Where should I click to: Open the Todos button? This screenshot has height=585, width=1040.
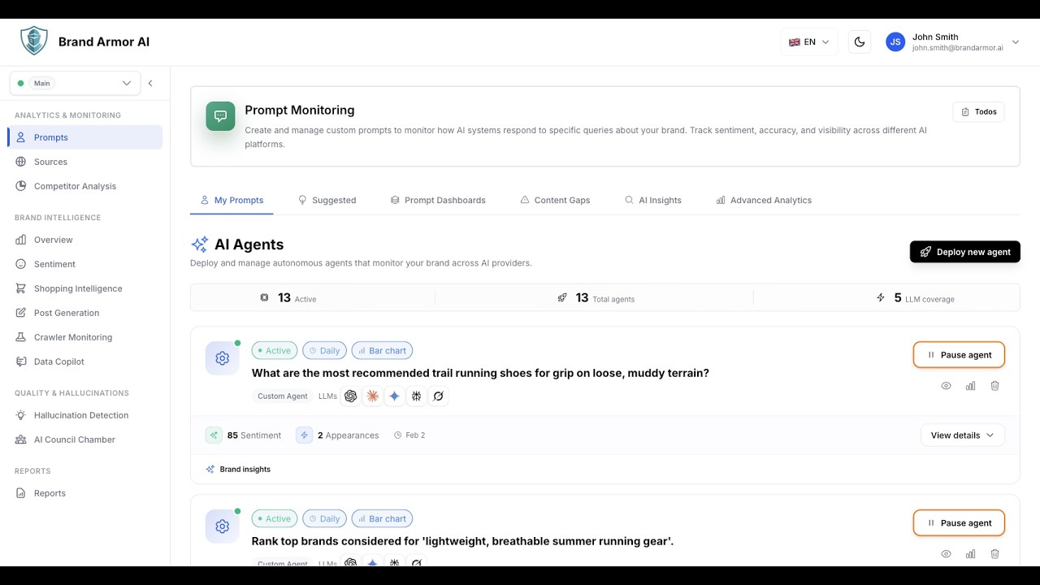pyautogui.click(x=978, y=112)
